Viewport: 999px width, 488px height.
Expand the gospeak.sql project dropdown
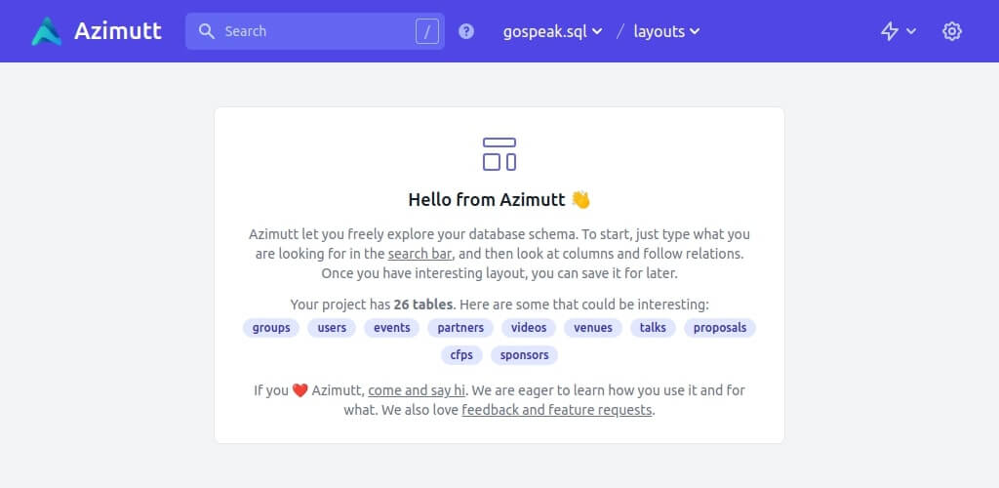point(552,31)
